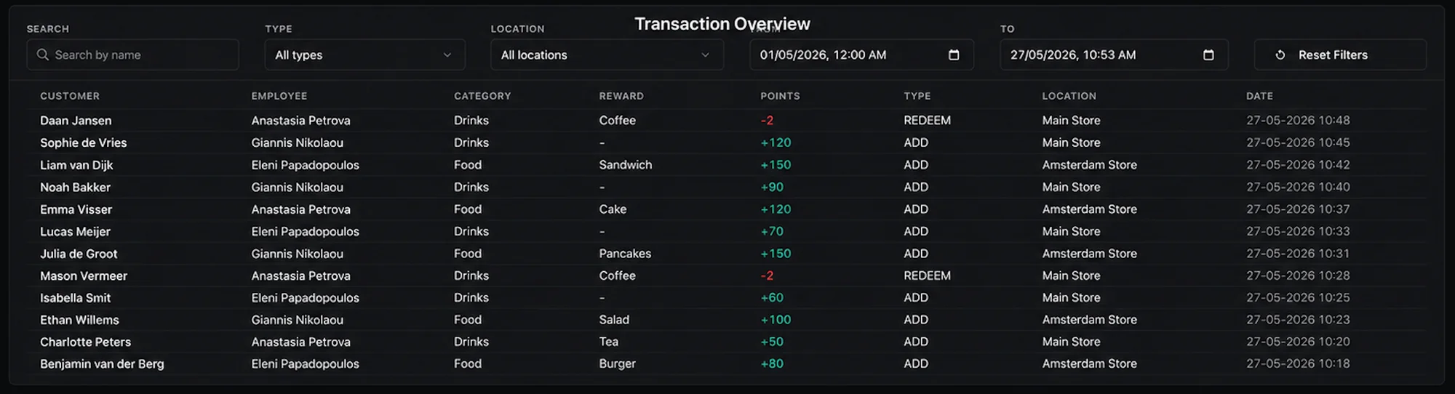
Task: Select the Mason Vermeer REDEEM row
Action: tap(727, 276)
